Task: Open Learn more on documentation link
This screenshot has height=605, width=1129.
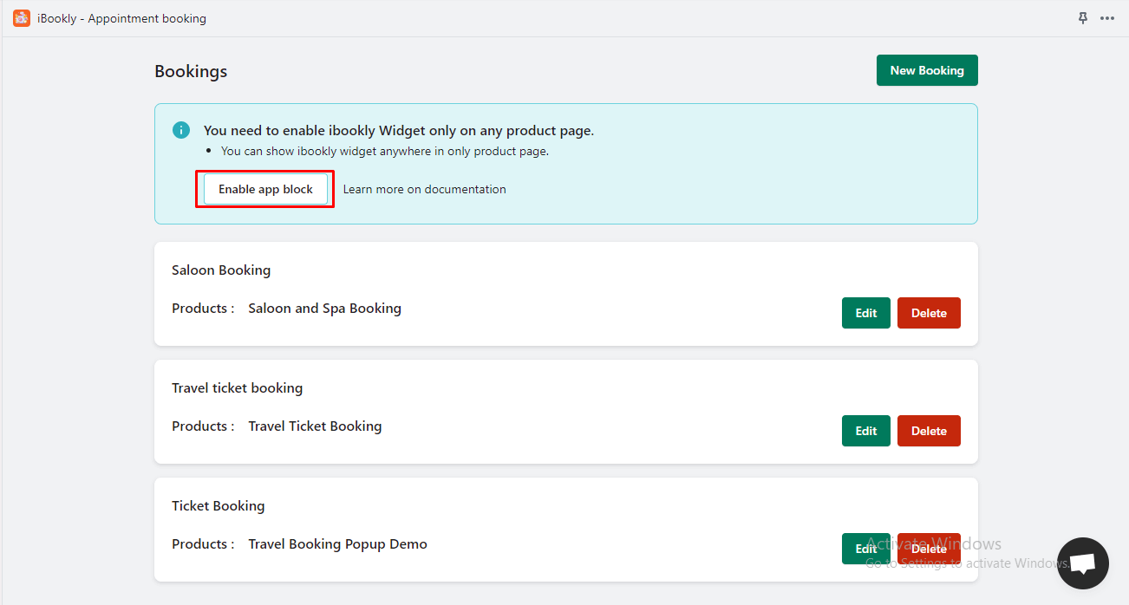Action: coord(424,189)
